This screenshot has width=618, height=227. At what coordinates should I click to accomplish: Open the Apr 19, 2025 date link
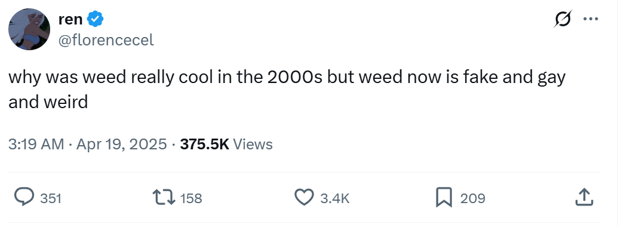(x=121, y=144)
